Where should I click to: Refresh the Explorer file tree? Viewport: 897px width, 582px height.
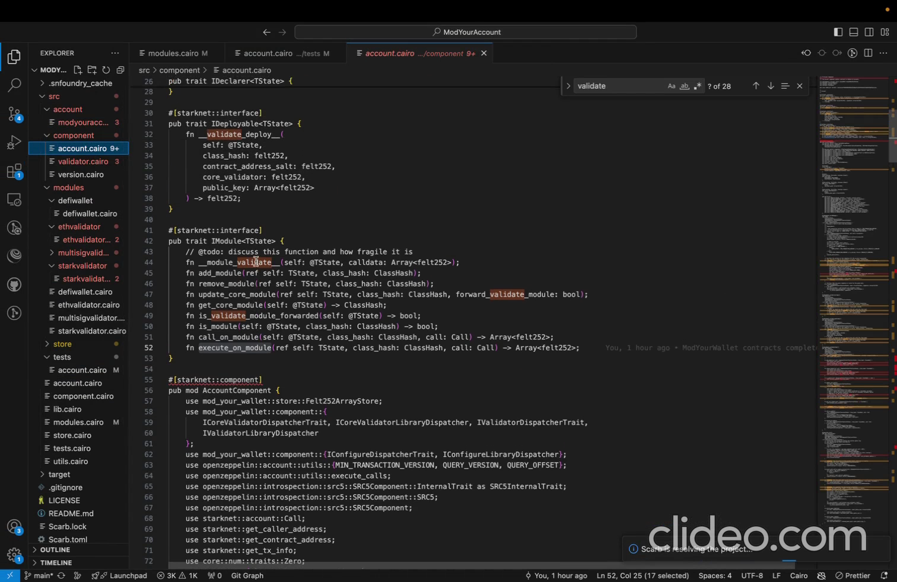[106, 70]
